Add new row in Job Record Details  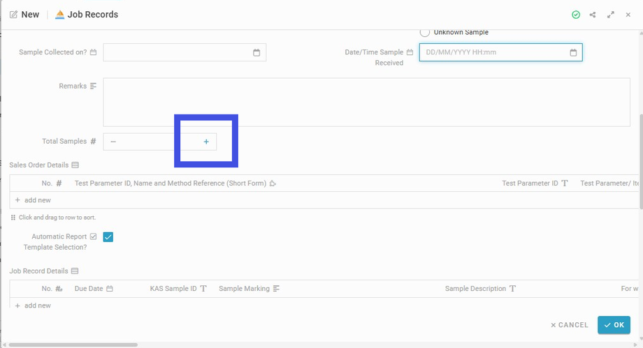click(33, 305)
